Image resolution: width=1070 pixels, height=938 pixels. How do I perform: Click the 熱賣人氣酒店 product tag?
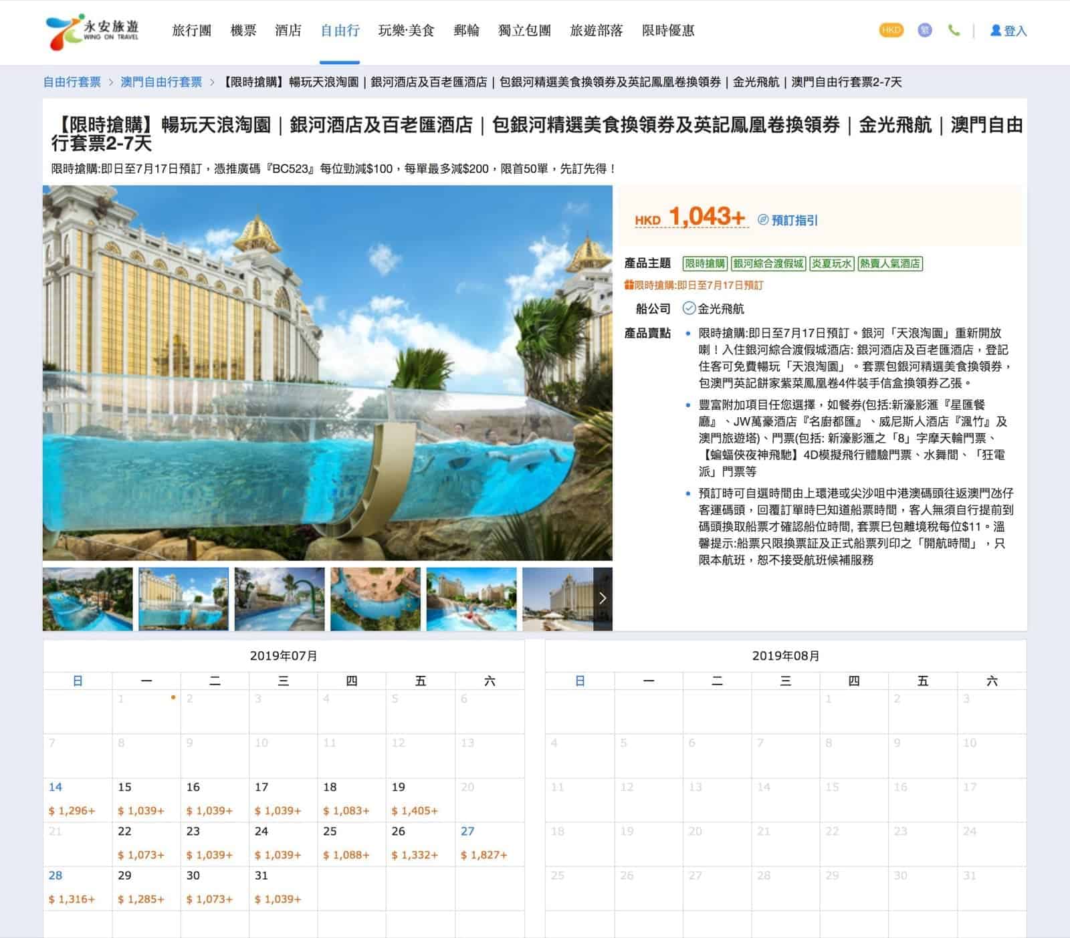tap(889, 263)
